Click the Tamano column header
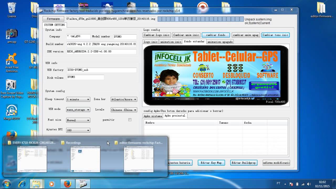Viewport: 336px width, 189px height. pos(230,123)
